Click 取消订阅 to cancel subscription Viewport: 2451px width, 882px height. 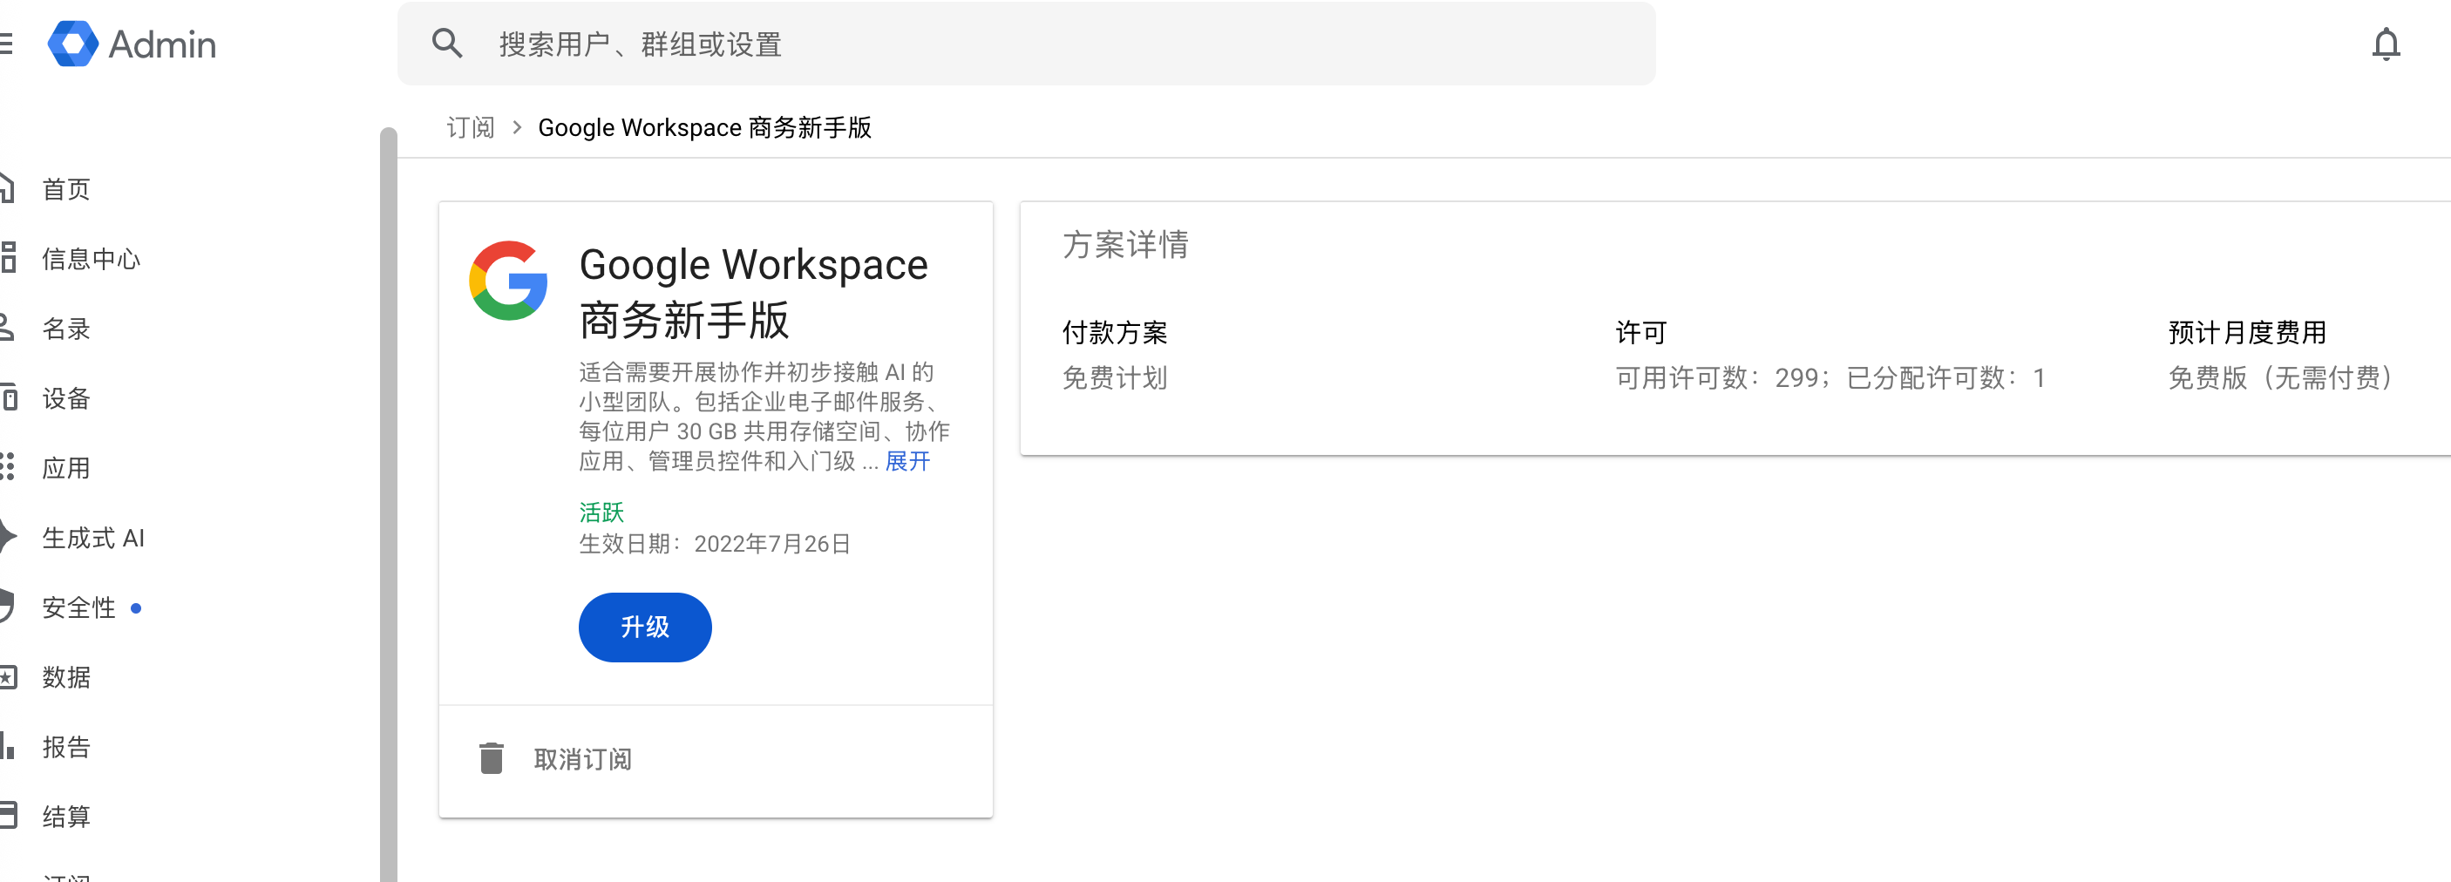pyautogui.click(x=582, y=758)
